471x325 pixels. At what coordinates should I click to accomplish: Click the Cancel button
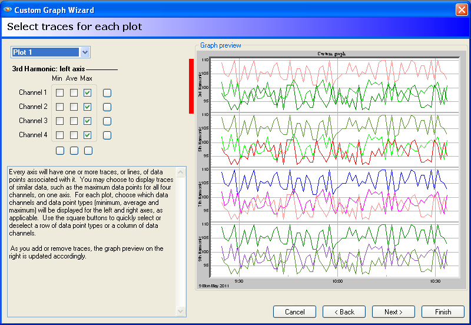pyautogui.click(x=295, y=312)
